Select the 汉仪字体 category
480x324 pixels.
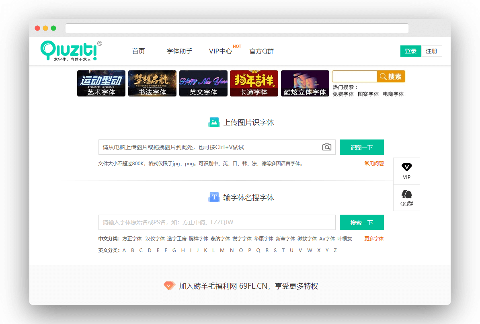pos(155,238)
